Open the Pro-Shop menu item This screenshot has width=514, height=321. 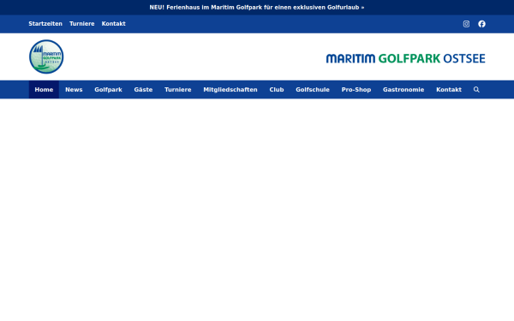tap(356, 89)
